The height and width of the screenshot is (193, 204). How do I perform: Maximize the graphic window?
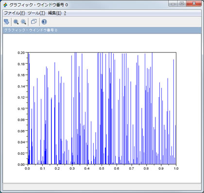[182, 3]
